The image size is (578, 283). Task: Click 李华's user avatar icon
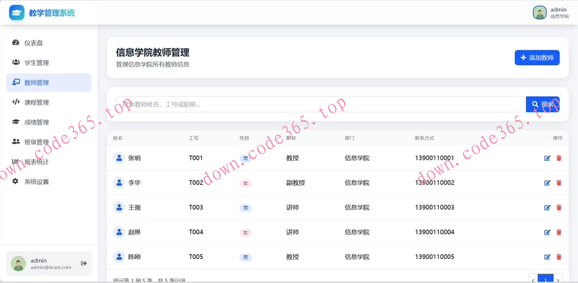click(x=119, y=183)
